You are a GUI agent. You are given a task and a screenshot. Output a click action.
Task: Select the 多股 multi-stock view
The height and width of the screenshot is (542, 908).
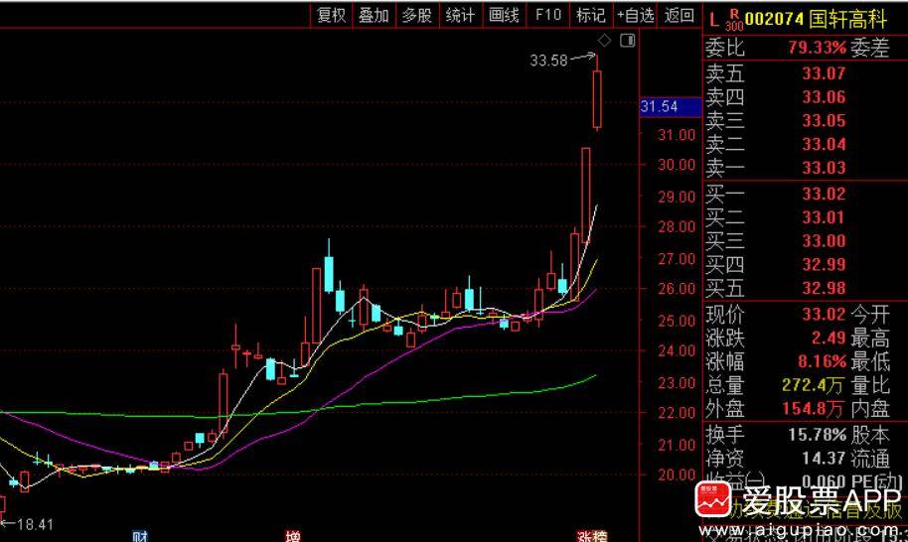click(417, 16)
